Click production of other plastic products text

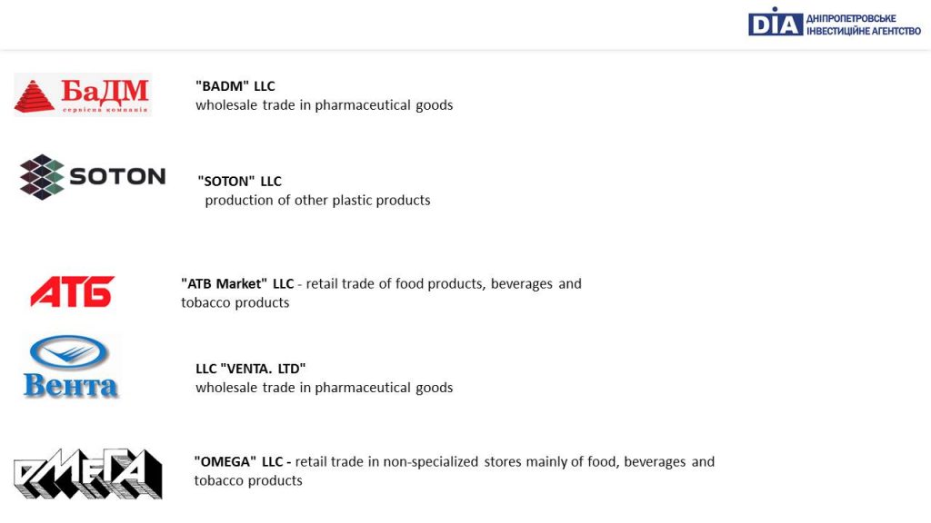click(317, 201)
